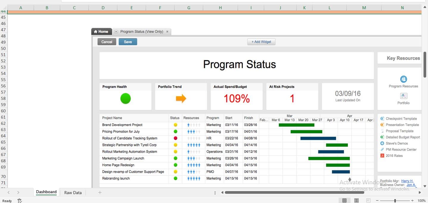Add a new sheet with the plus icon

[100, 193]
